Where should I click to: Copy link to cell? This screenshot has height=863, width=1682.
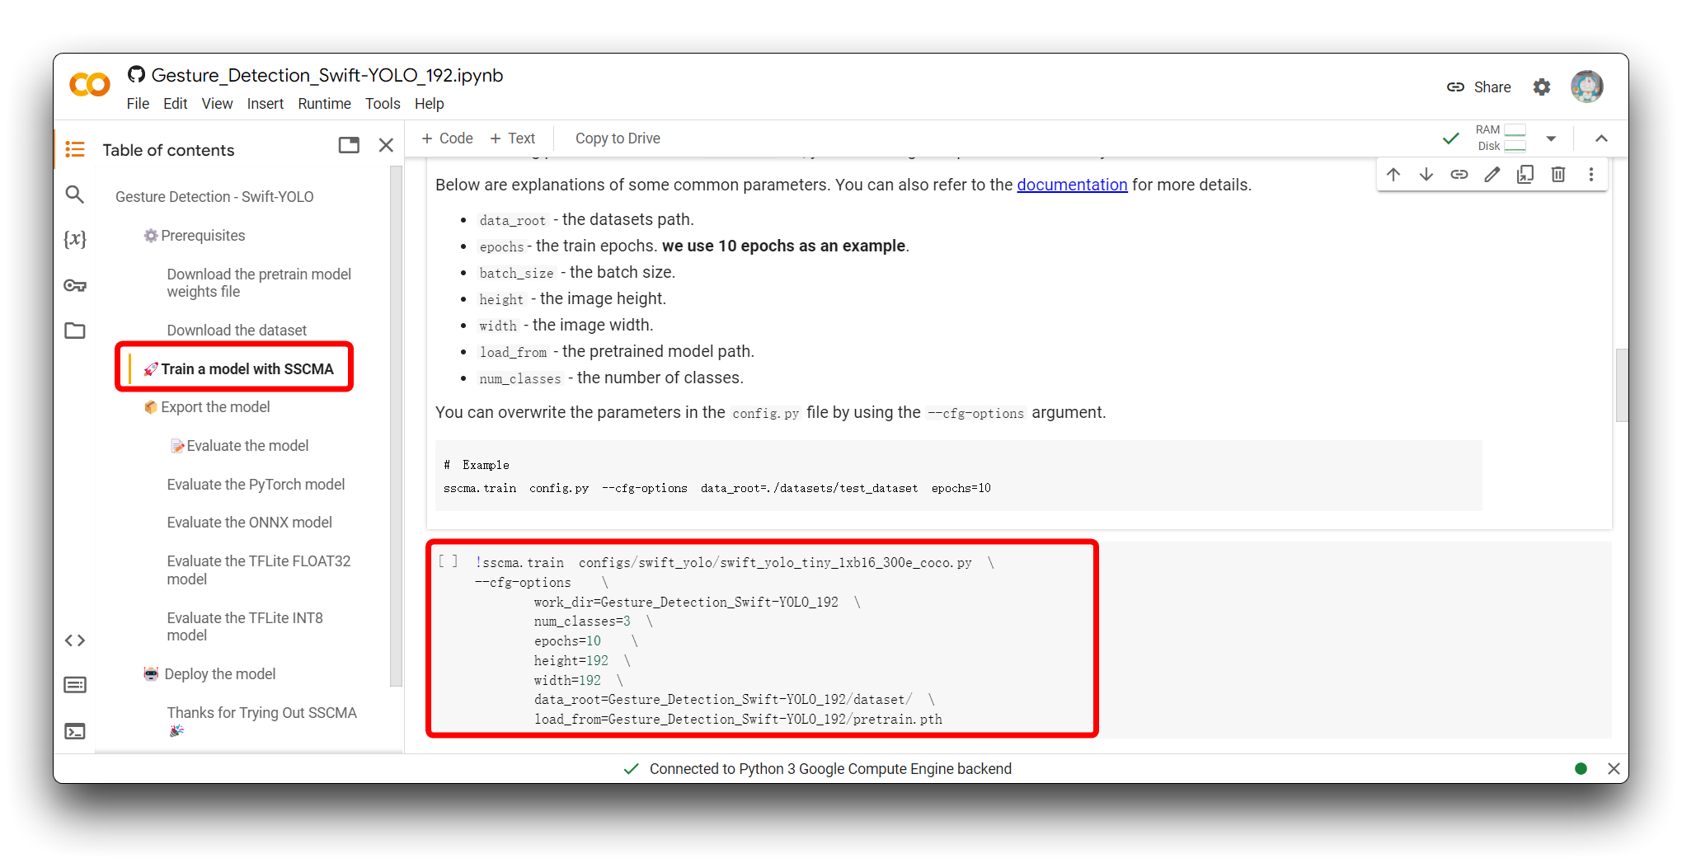coord(1459,174)
